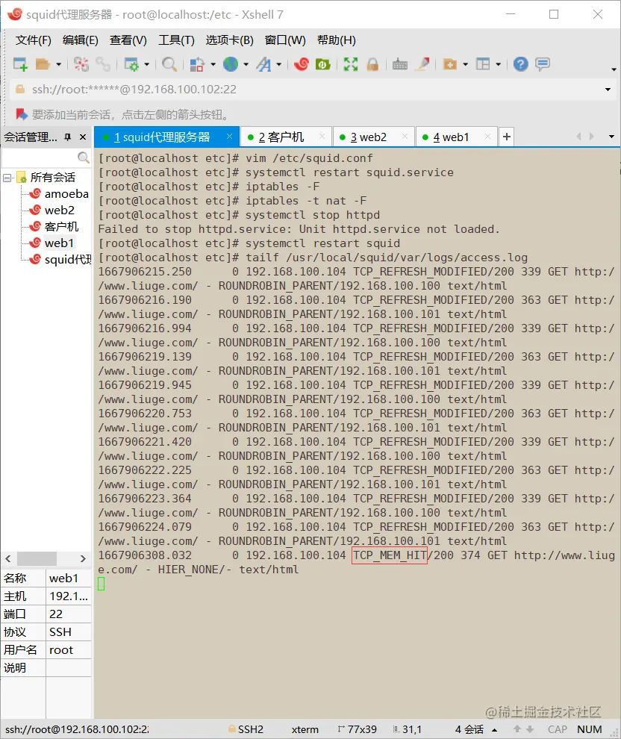Click the 用户名 value root cell
The height and width of the screenshot is (739, 621).
point(69,650)
